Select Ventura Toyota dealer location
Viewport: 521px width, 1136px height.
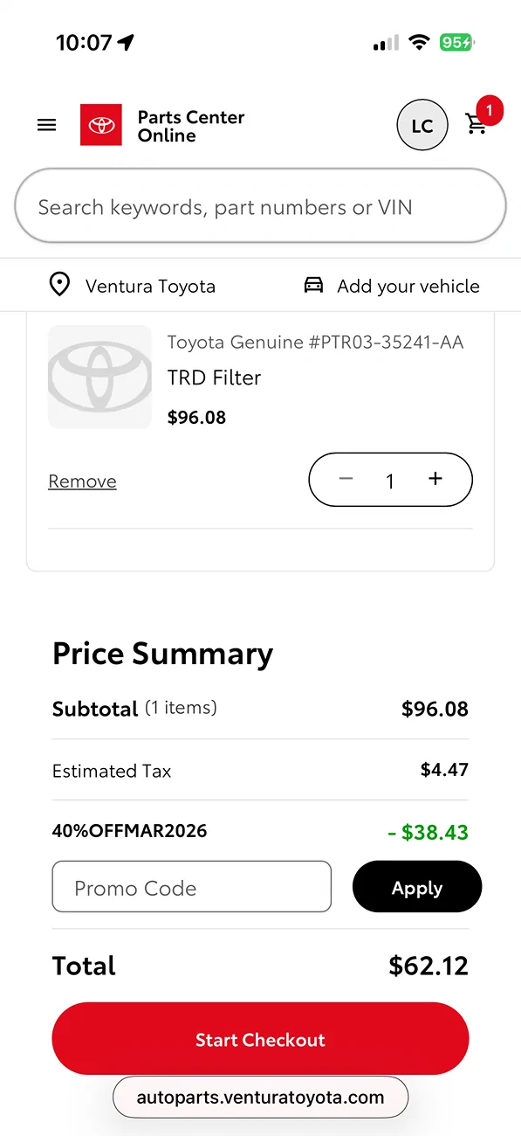tap(150, 286)
